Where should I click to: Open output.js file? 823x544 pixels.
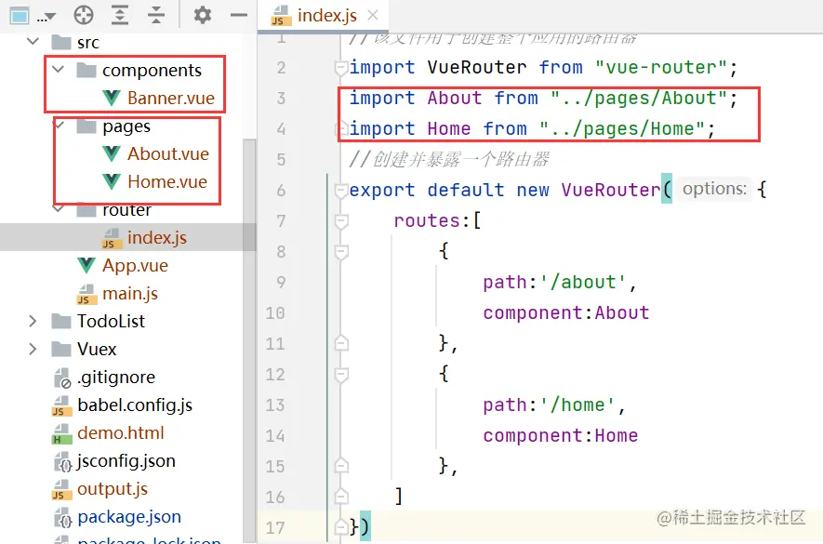coord(113,489)
